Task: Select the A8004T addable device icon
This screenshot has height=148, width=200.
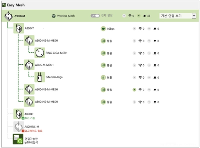Action: [18, 114]
